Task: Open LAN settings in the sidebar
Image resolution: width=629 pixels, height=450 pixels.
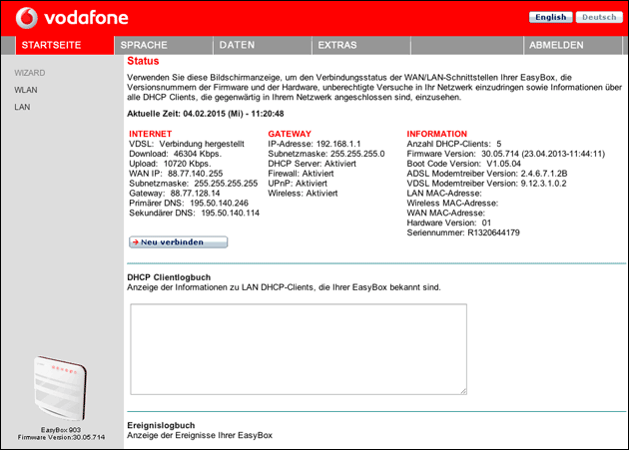Action: 22,107
